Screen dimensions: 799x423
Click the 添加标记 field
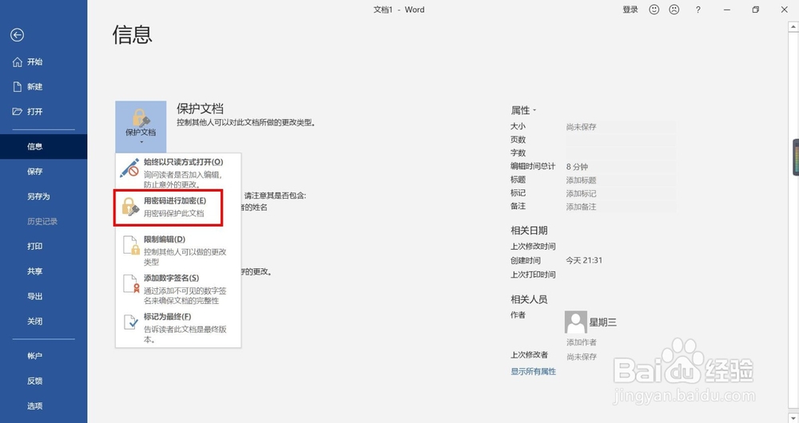pos(621,193)
